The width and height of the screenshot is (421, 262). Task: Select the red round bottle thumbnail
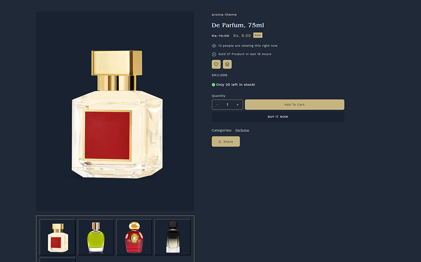[x=134, y=237]
